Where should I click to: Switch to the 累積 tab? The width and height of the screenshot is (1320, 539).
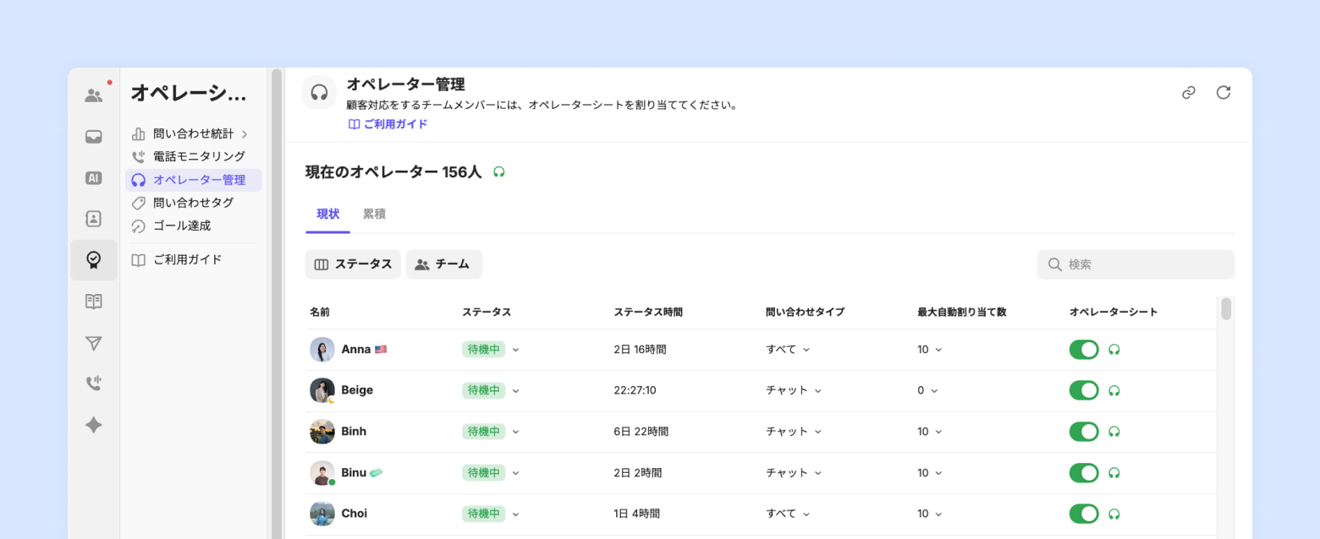374,214
